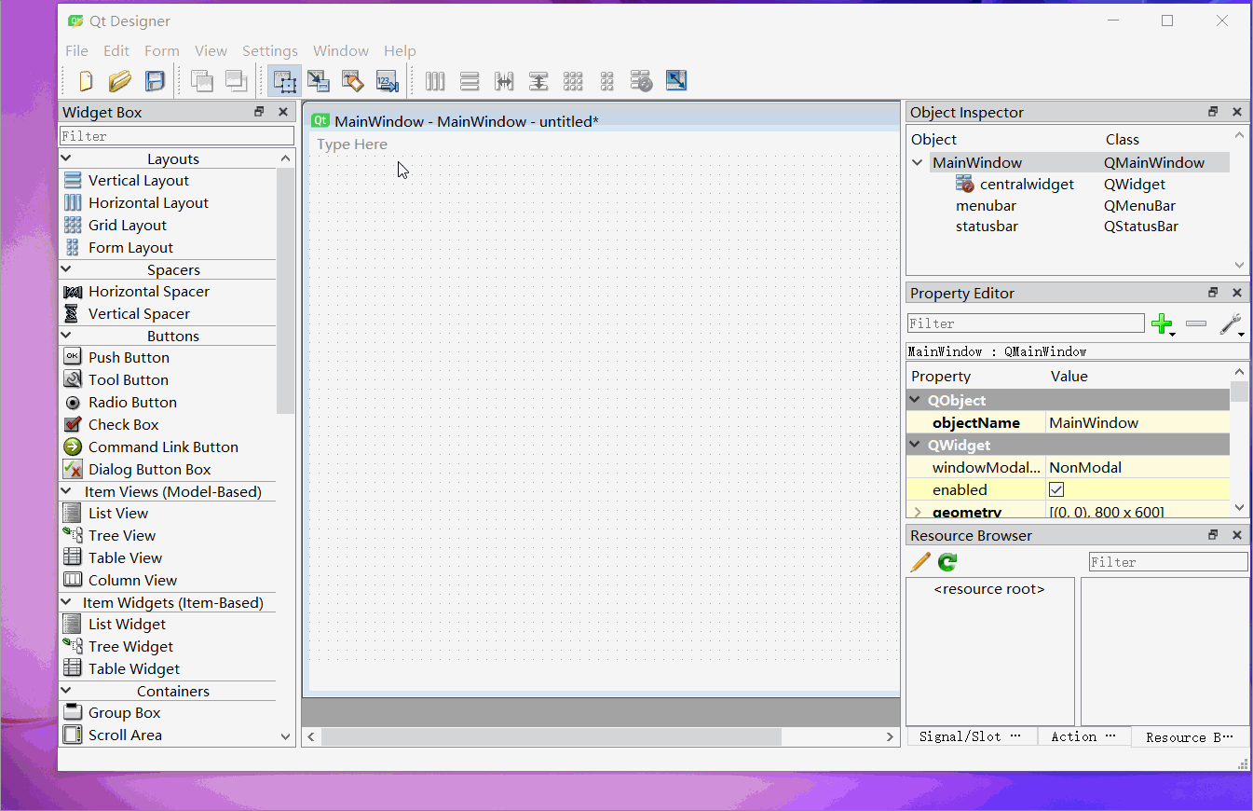Image resolution: width=1253 pixels, height=811 pixels.
Task: Click the New Form toolbar icon
Action: [x=86, y=81]
